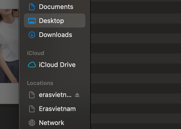The height and width of the screenshot is (129, 181).
Task: Click the Desktop icon in sidebar
Action: (32, 21)
